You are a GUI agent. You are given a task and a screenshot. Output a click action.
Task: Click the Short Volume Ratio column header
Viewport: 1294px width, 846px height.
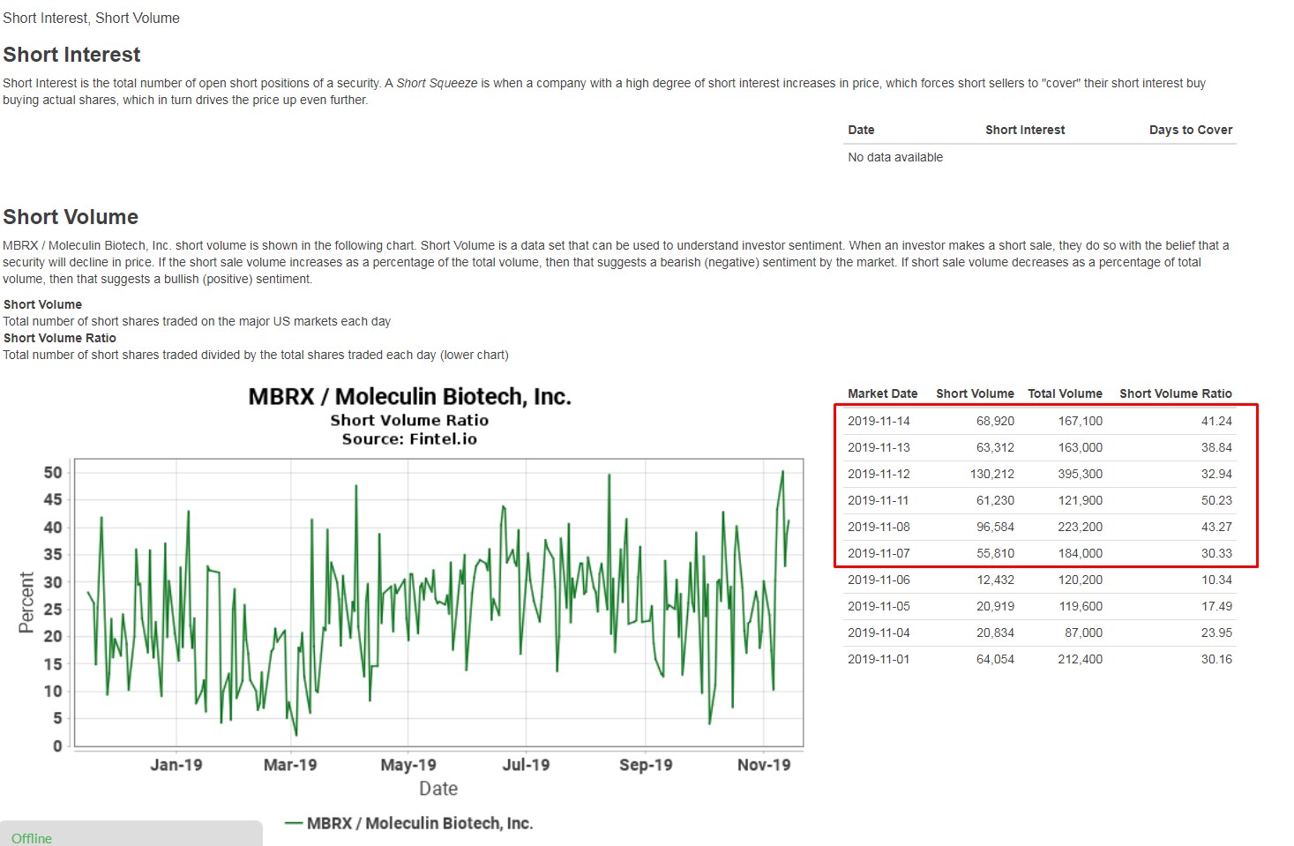(1175, 393)
